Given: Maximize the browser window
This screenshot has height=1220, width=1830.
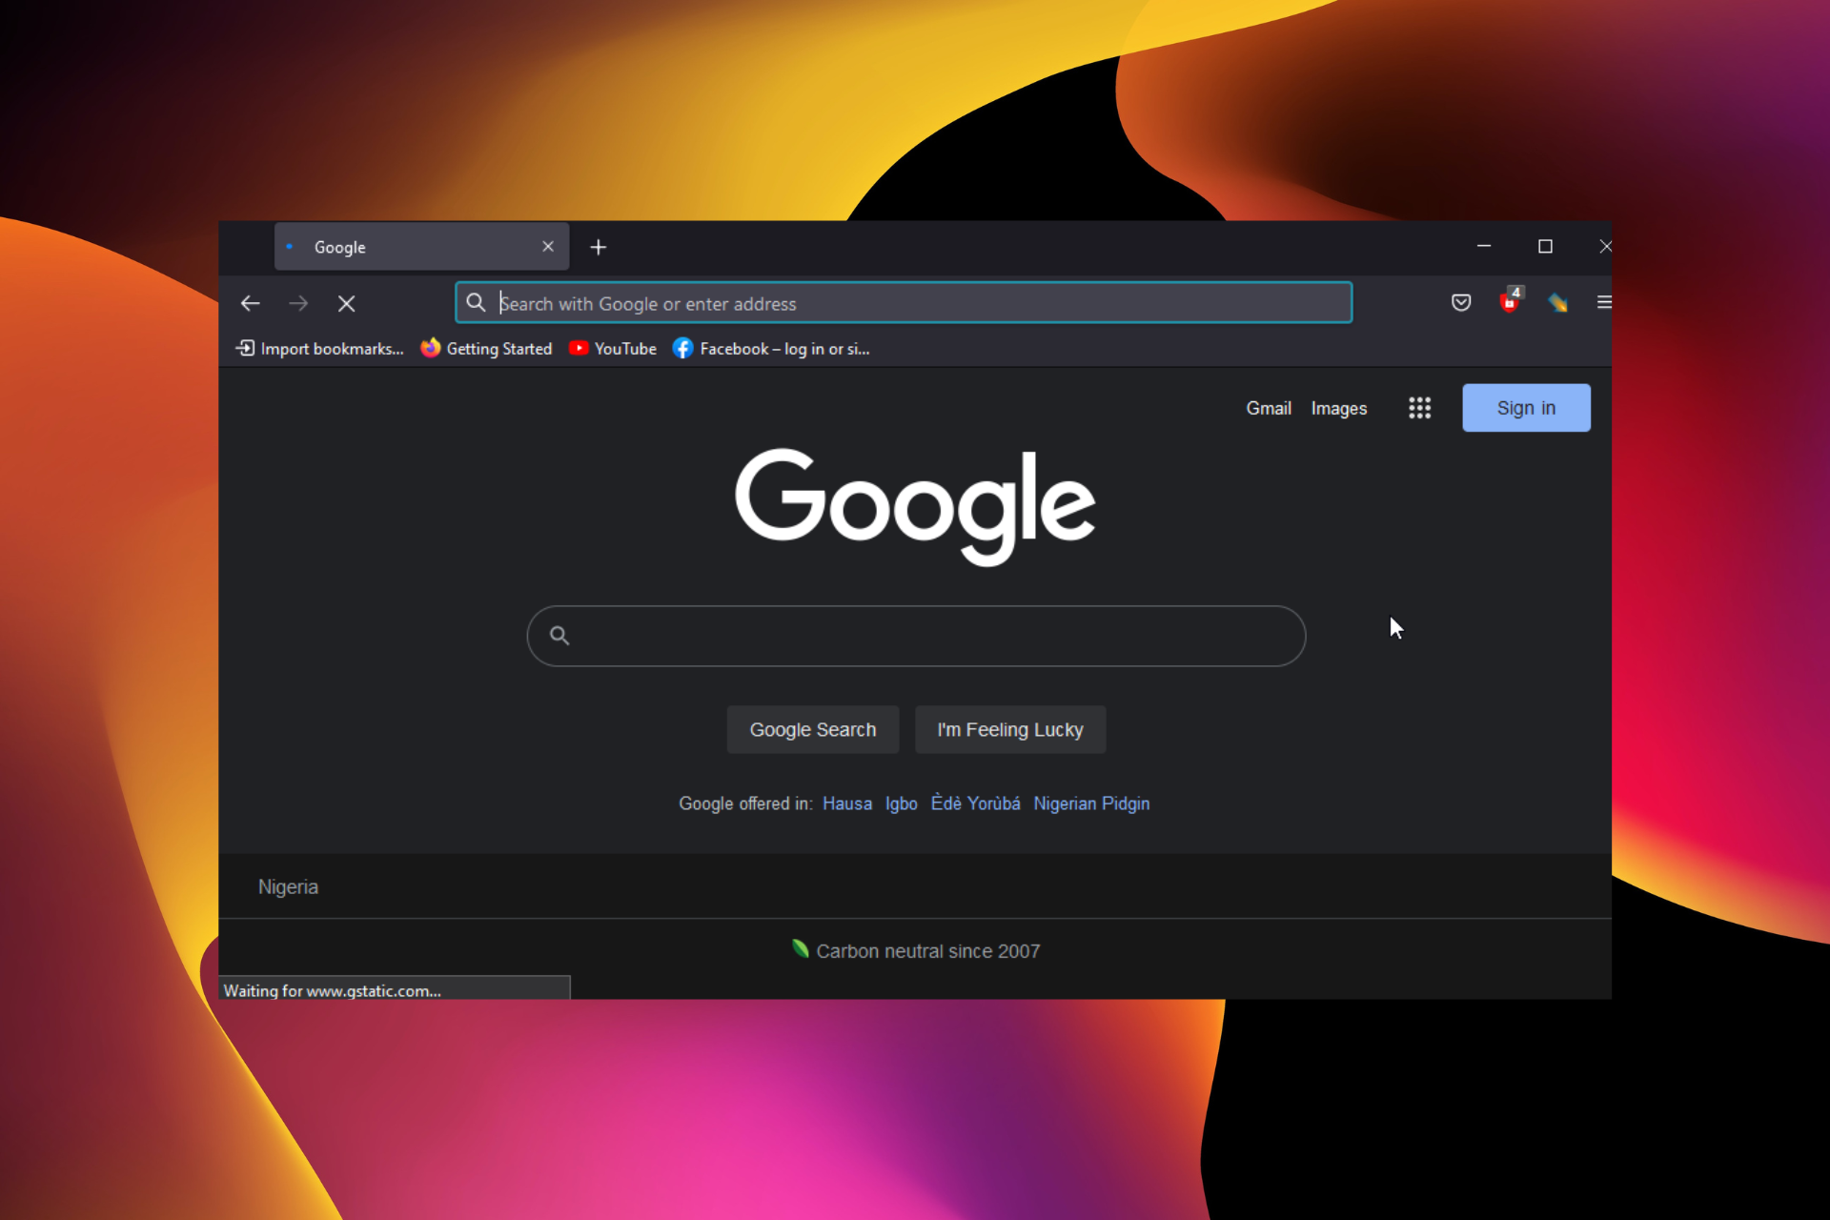Looking at the screenshot, I should pos(1545,247).
